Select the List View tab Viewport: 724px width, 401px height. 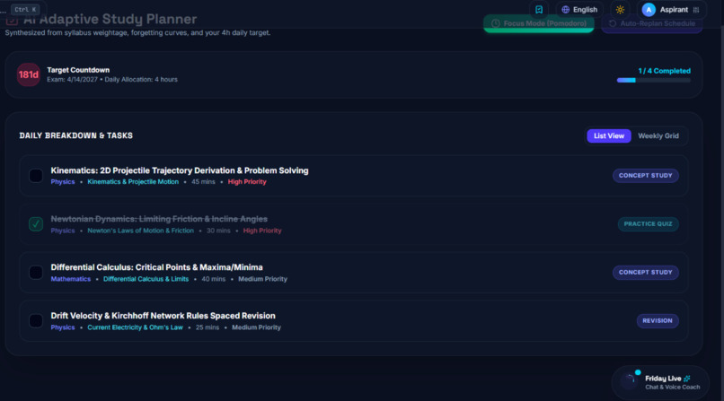[608, 136]
